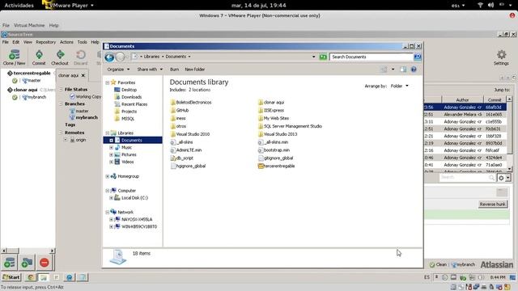Open VMware Player File menu
This screenshot has width=518, height=291.
6,25
